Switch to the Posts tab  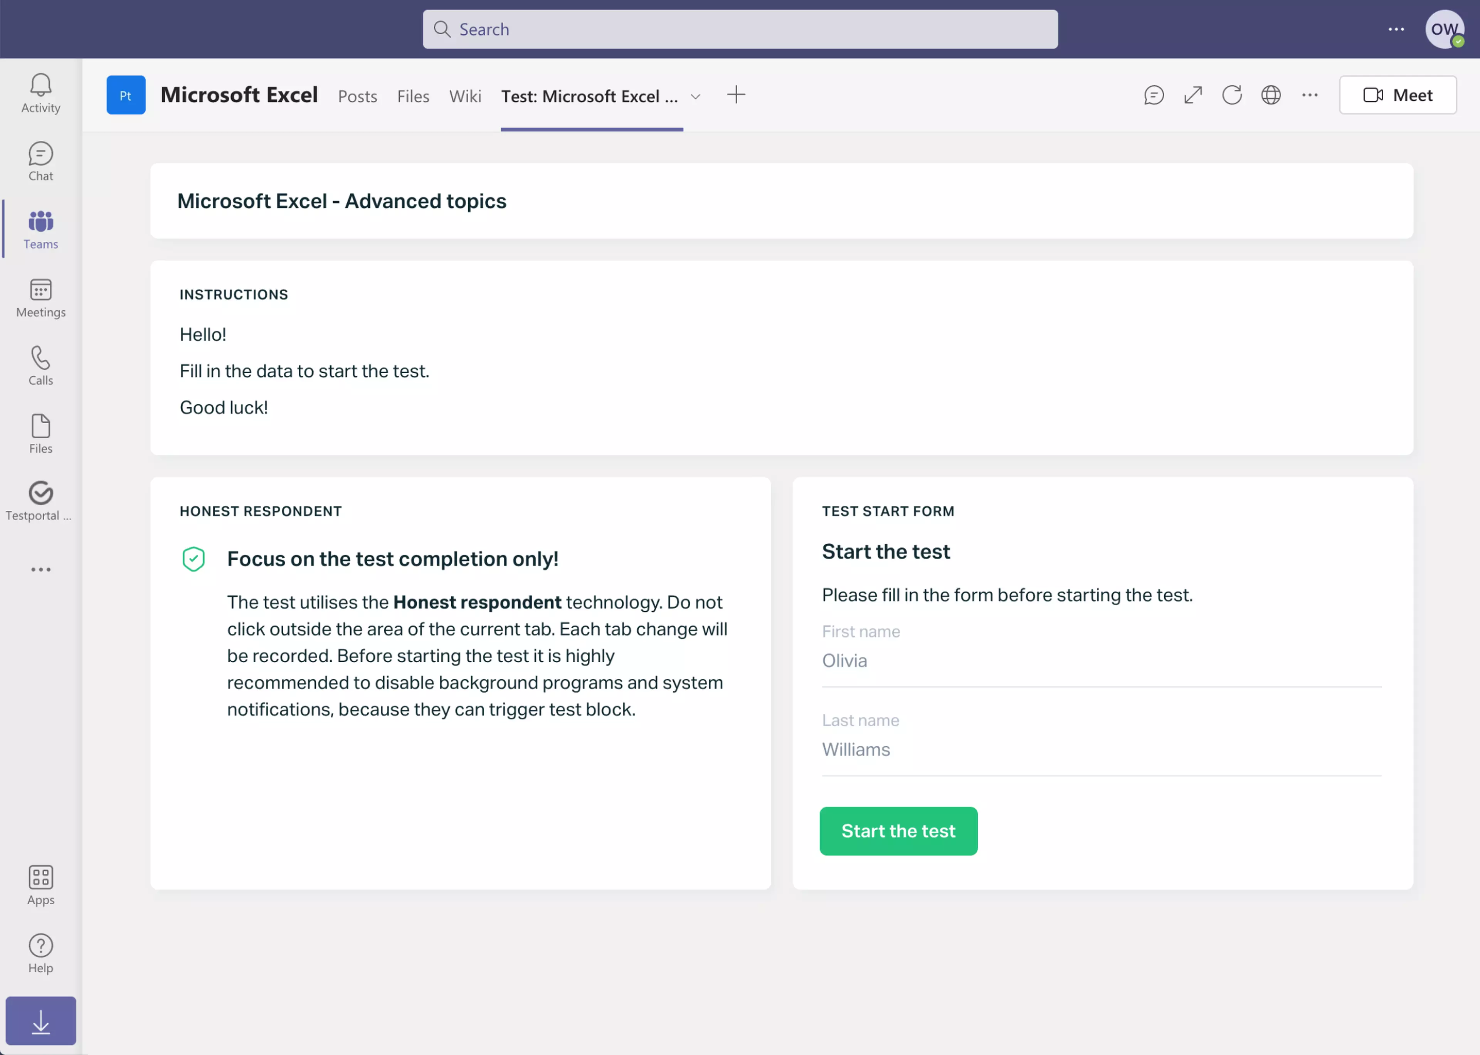pyautogui.click(x=357, y=96)
